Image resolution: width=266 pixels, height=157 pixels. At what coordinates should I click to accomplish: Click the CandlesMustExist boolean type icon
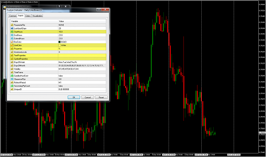12,76
